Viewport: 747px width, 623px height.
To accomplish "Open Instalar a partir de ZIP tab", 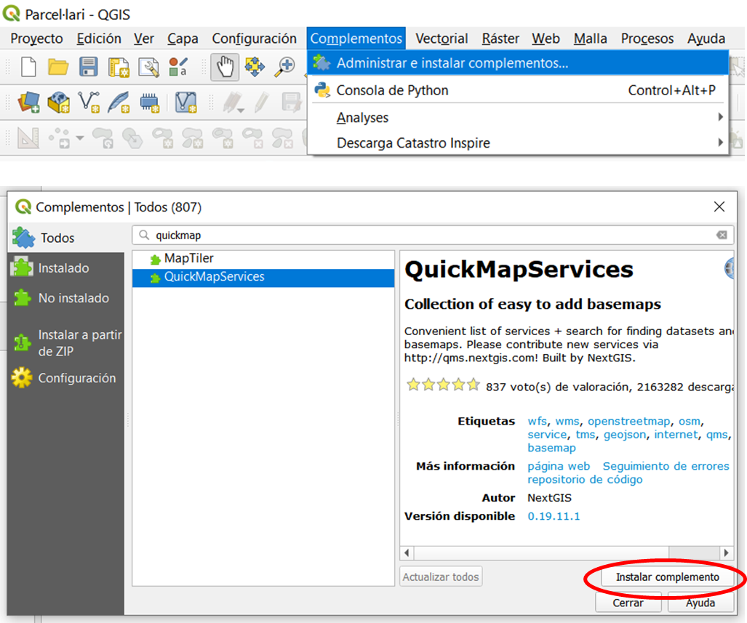I will [65, 343].
